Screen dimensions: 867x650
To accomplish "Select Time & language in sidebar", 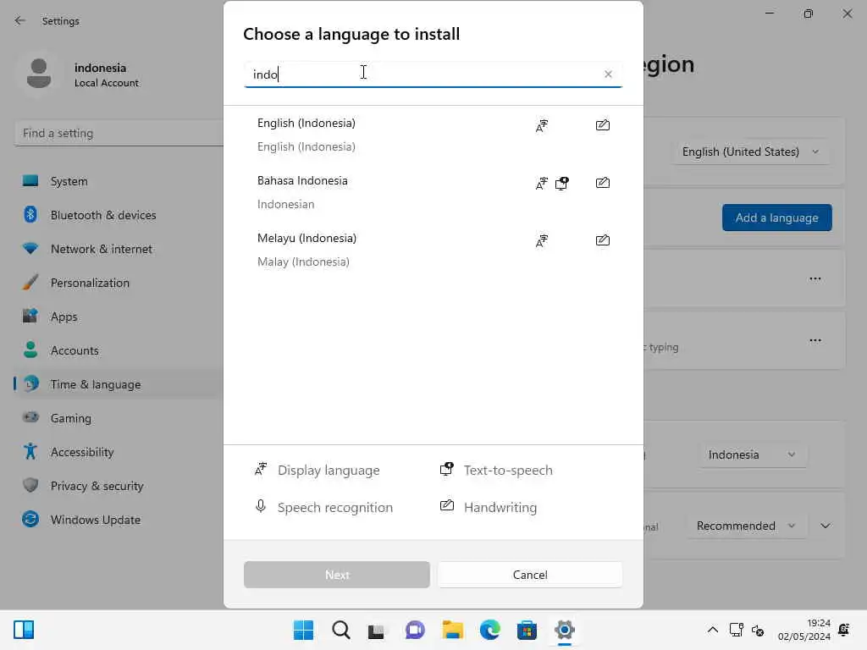I will pyautogui.click(x=119, y=384).
